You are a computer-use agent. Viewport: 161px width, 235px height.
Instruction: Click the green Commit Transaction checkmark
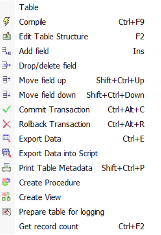pyautogui.click(x=6, y=109)
